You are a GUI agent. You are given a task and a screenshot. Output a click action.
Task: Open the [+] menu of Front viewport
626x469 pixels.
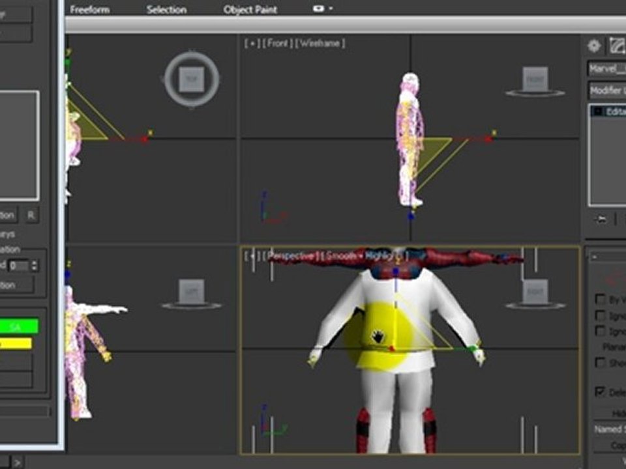(252, 43)
